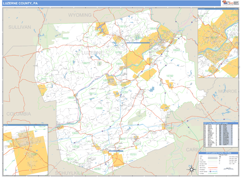Click ZIP code label 18617
This screenshot has height=177, width=241.
tap(92, 93)
